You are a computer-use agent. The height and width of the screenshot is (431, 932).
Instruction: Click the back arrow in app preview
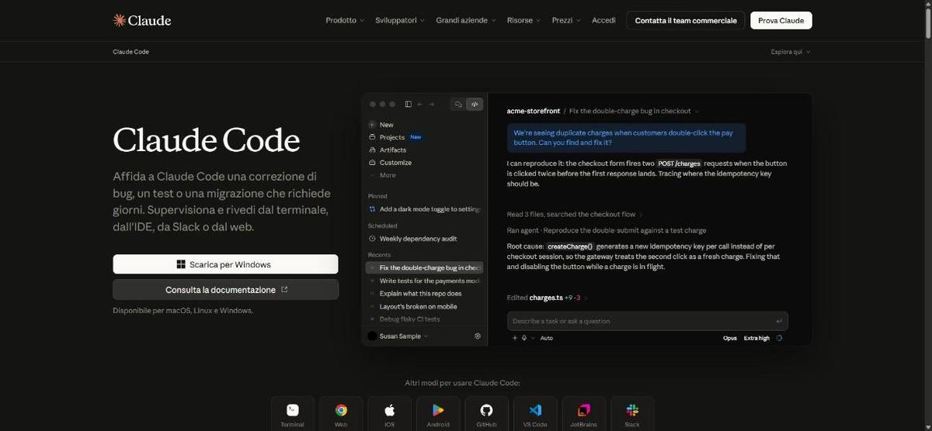coord(420,104)
